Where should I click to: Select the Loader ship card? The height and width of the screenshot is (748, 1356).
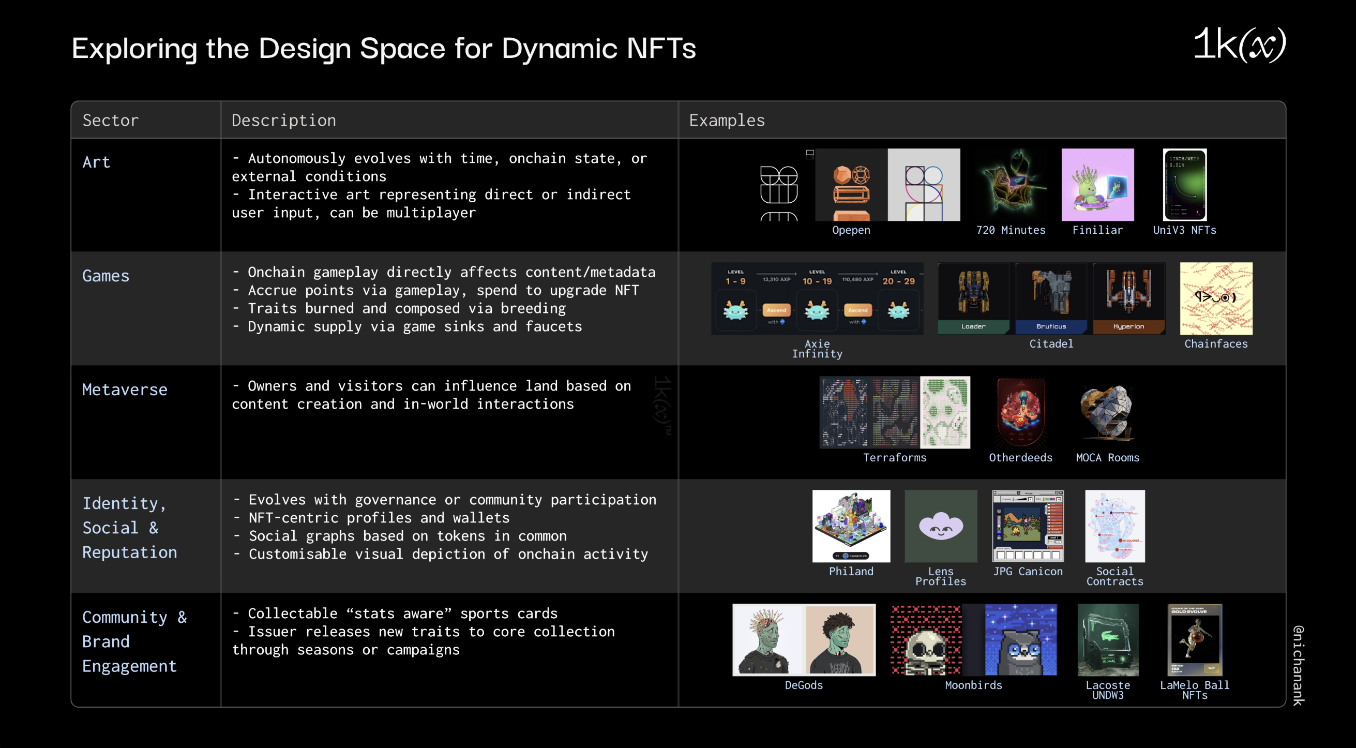click(973, 298)
